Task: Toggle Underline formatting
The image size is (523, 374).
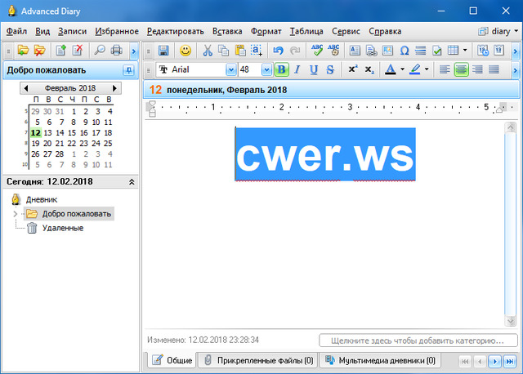Action: [314, 69]
